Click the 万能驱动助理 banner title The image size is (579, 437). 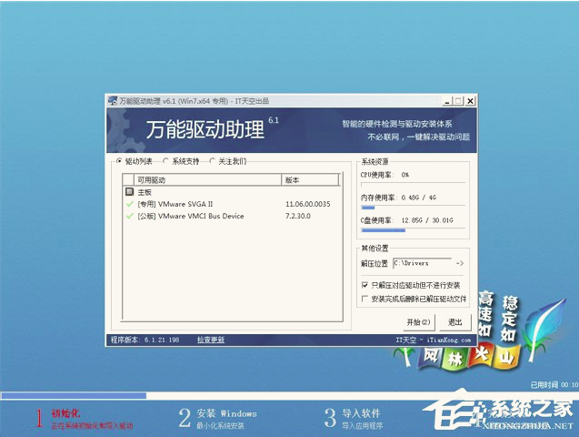[205, 129]
